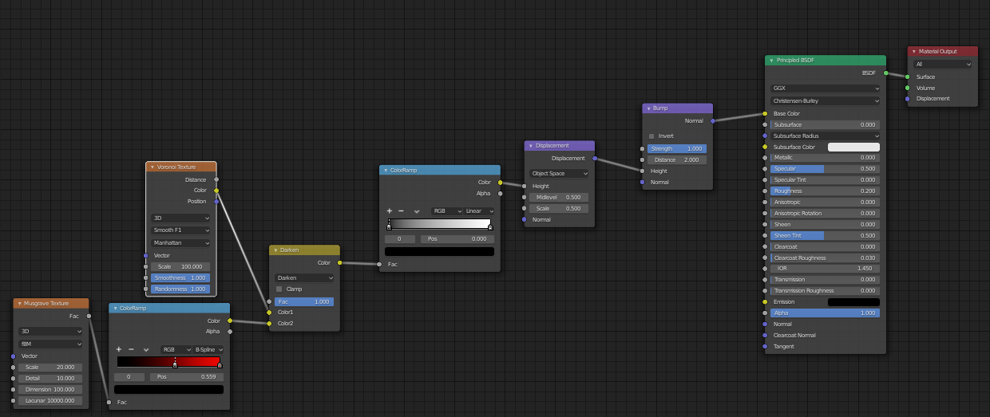Click the Musgrave Lacunar field

[52, 400]
